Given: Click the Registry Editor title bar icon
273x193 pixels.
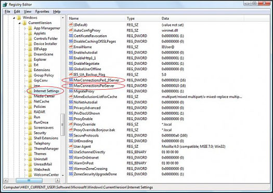Looking at the screenshot, I should [5, 5].
